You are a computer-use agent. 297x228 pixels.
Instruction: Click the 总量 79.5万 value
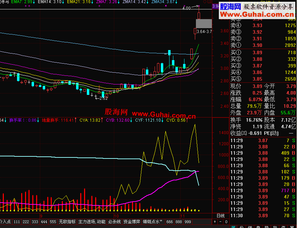click(255, 106)
